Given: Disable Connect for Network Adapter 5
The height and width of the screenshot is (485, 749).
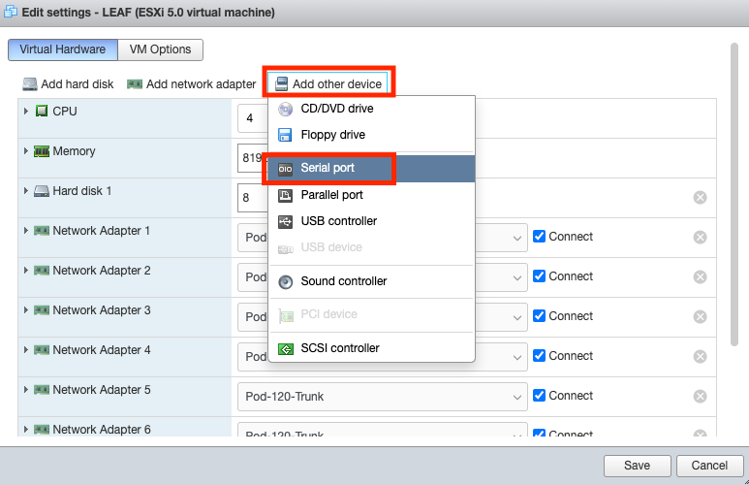Looking at the screenshot, I should pyautogui.click(x=540, y=396).
